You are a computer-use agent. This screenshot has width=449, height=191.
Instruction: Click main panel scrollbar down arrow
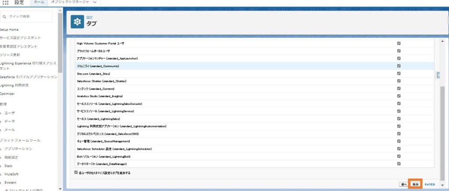click(x=442, y=185)
